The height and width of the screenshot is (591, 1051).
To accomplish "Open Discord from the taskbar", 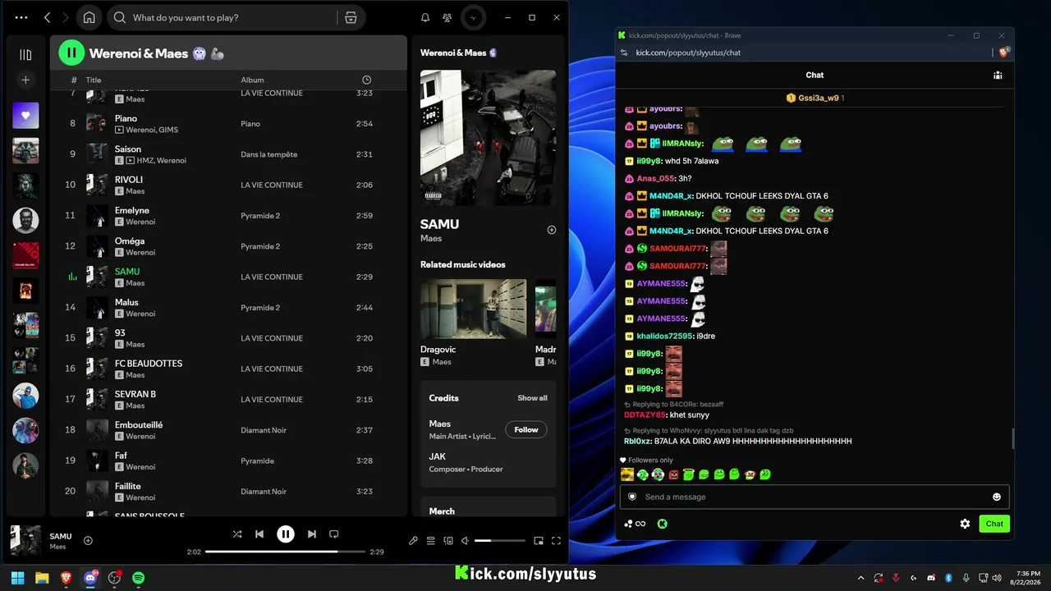I will [90, 578].
